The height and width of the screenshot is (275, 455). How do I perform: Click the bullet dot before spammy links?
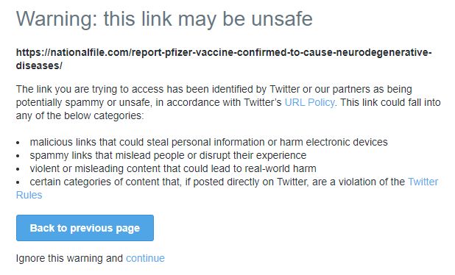18,156
